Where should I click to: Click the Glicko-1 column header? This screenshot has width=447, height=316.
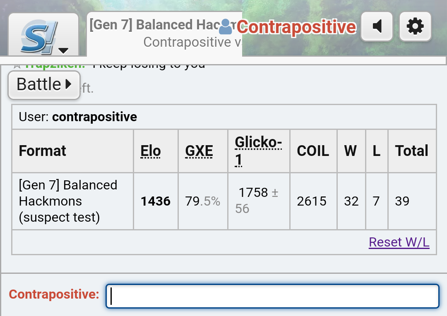[x=258, y=151]
